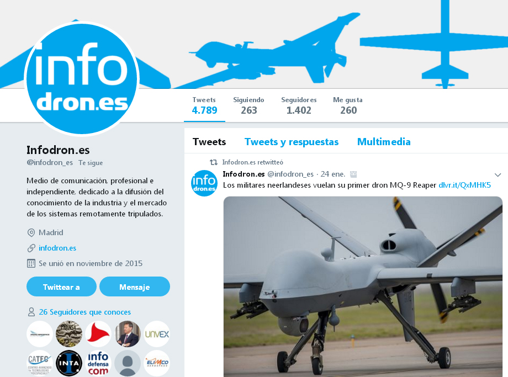
Task: Open the Elimco Aerospace follower avatar
Action: point(157,363)
